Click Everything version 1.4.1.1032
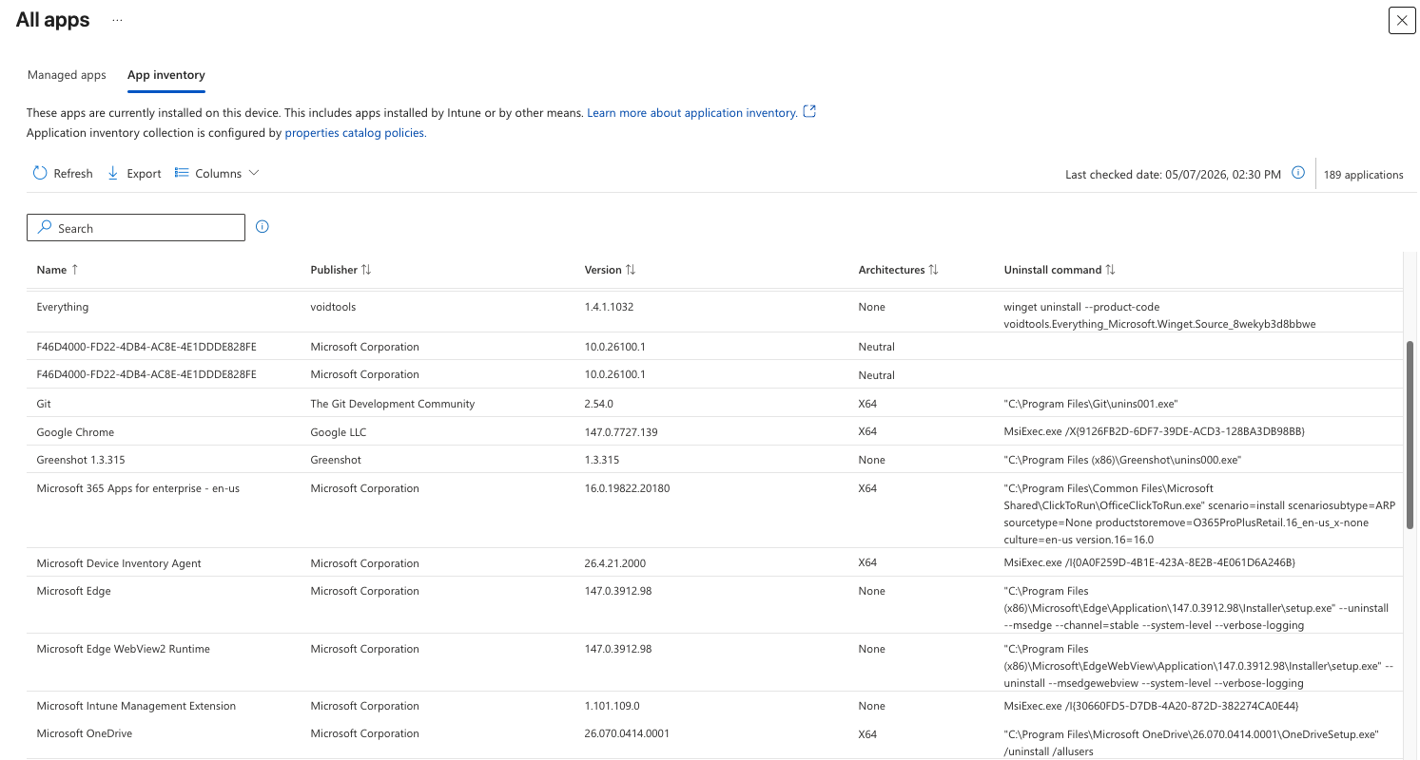Viewport: 1420px width, 760px height. pos(609,307)
